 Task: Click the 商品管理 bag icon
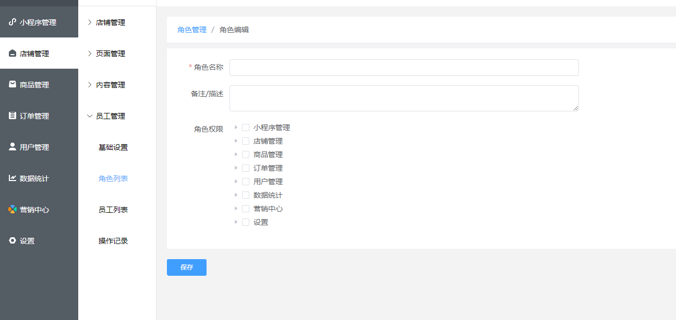point(13,84)
